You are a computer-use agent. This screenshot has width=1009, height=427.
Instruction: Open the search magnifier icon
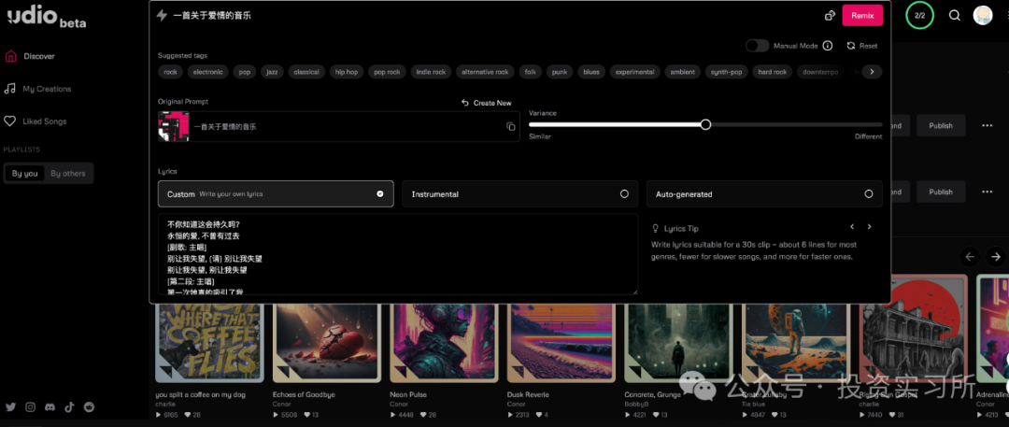pos(954,16)
